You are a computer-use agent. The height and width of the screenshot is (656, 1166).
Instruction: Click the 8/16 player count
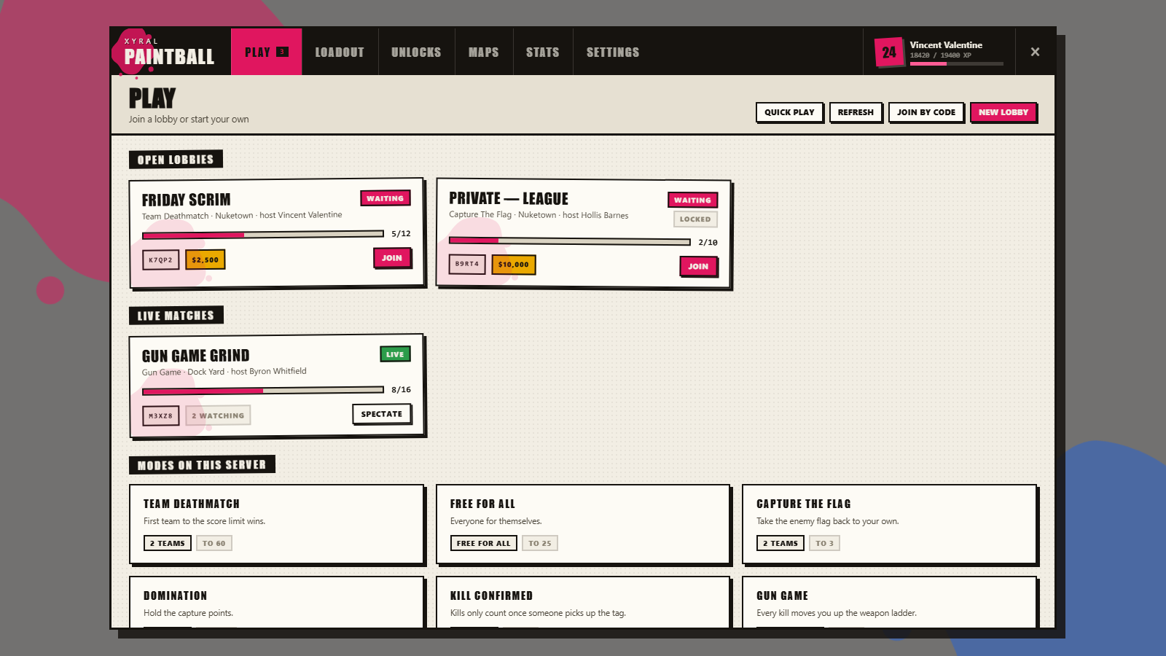tap(401, 390)
